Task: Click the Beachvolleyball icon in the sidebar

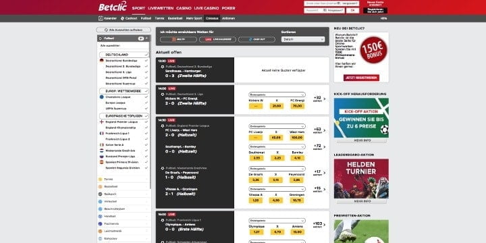Action: (x=100, y=209)
